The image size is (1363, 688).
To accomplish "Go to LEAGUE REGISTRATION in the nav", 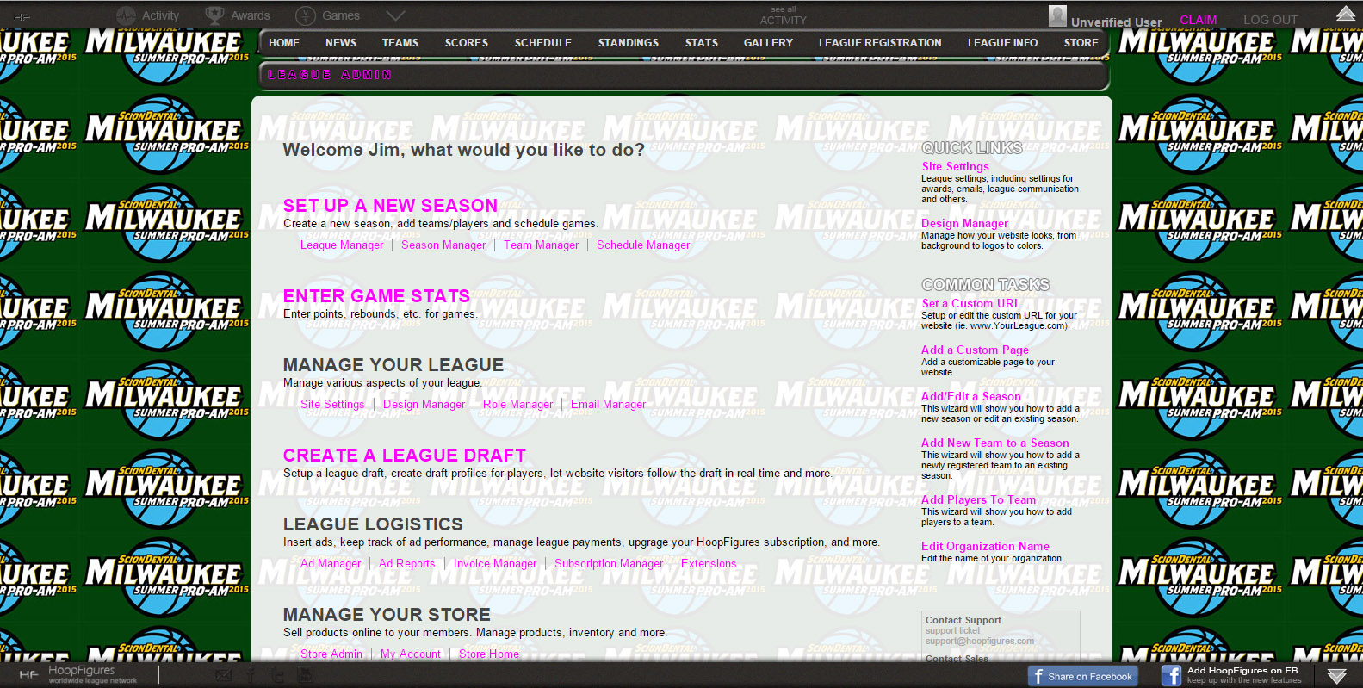I will (879, 43).
